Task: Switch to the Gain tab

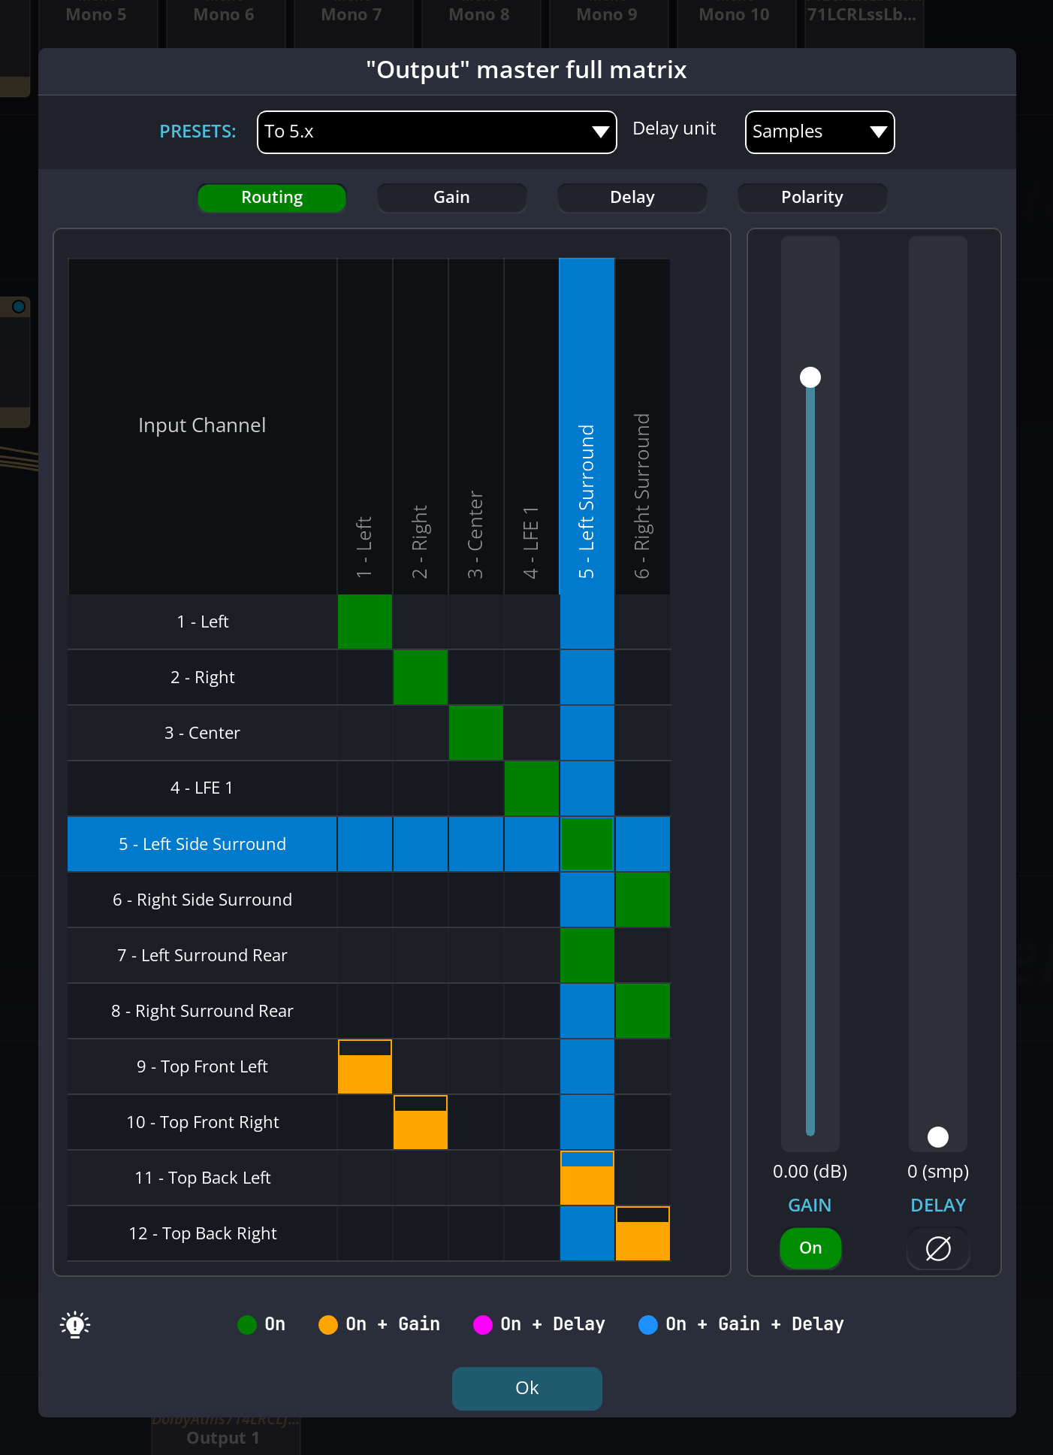Action: 451,198
